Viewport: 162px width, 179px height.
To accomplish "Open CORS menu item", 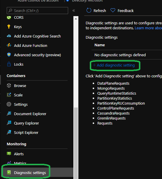I will pyautogui.click(x=19, y=18).
